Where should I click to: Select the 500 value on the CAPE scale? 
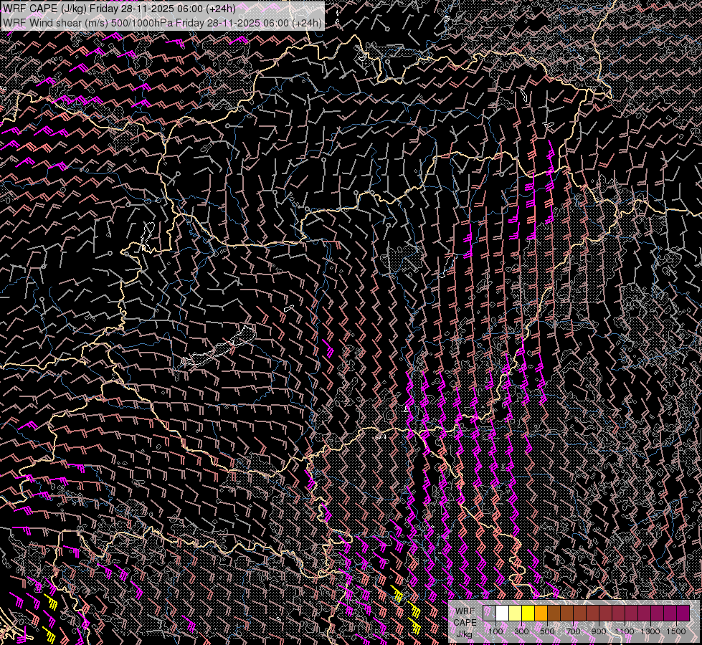pyautogui.click(x=547, y=631)
